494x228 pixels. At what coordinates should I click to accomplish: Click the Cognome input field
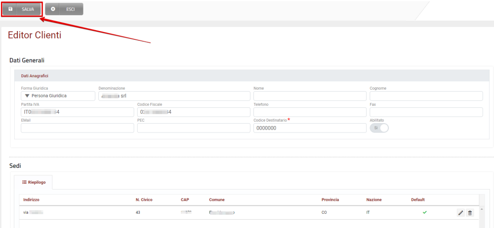(x=426, y=96)
